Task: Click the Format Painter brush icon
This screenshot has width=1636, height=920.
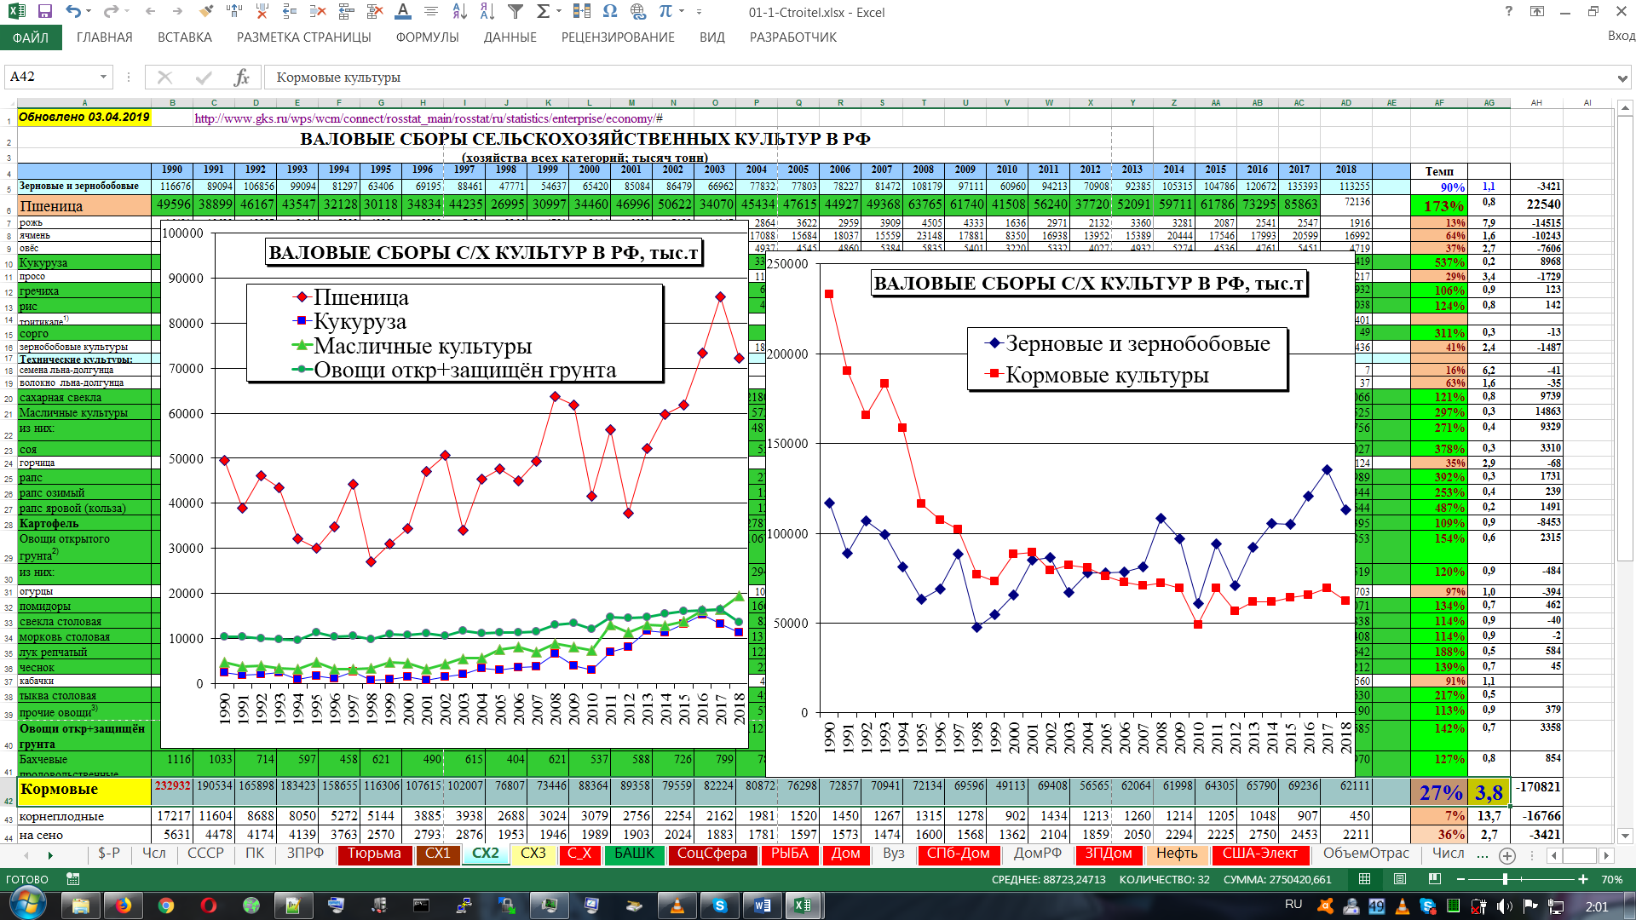Action: coord(206,12)
